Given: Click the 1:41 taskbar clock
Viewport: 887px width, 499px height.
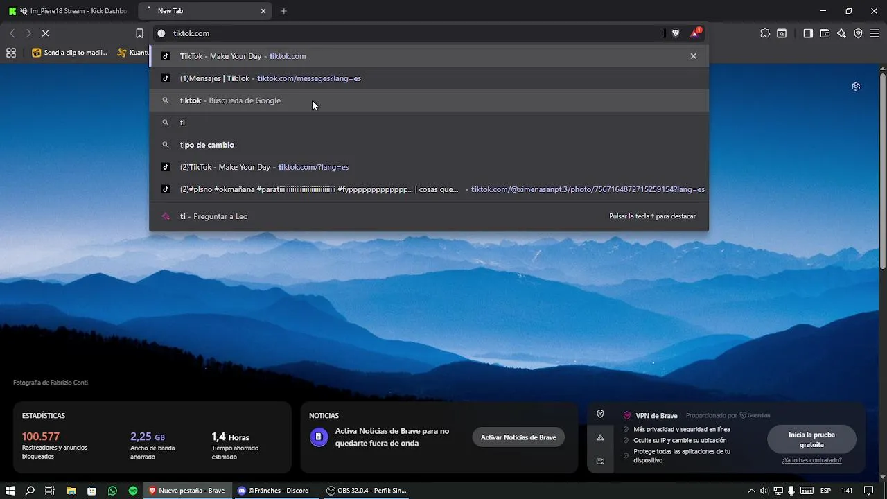Looking at the screenshot, I should (x=847, y=491).
